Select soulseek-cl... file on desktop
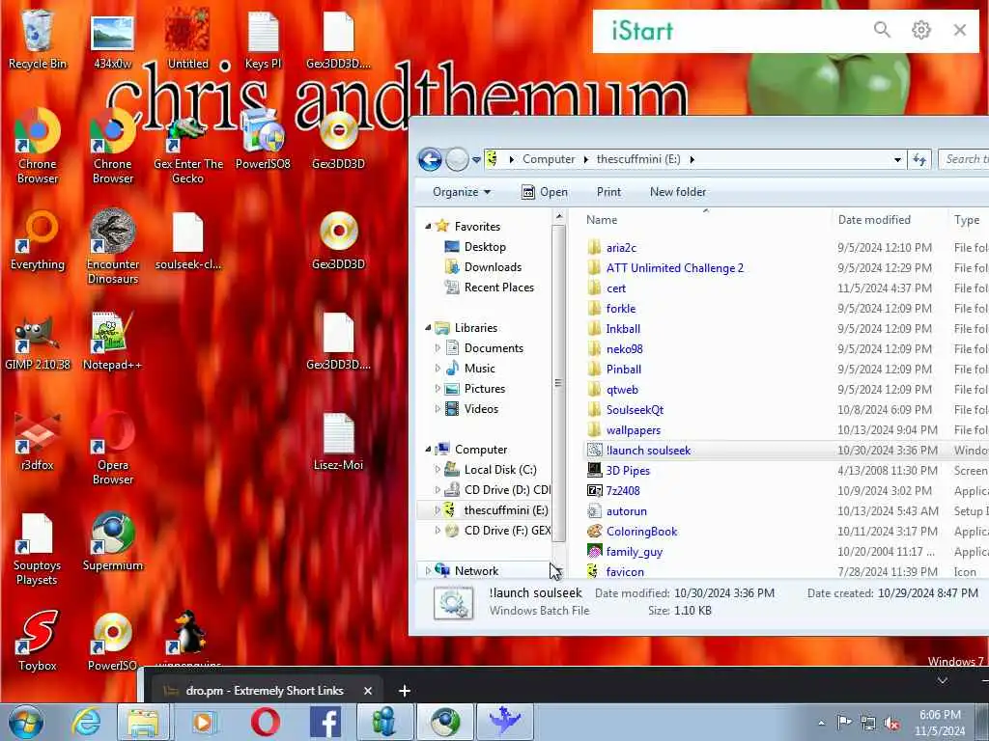 [188, 242]
